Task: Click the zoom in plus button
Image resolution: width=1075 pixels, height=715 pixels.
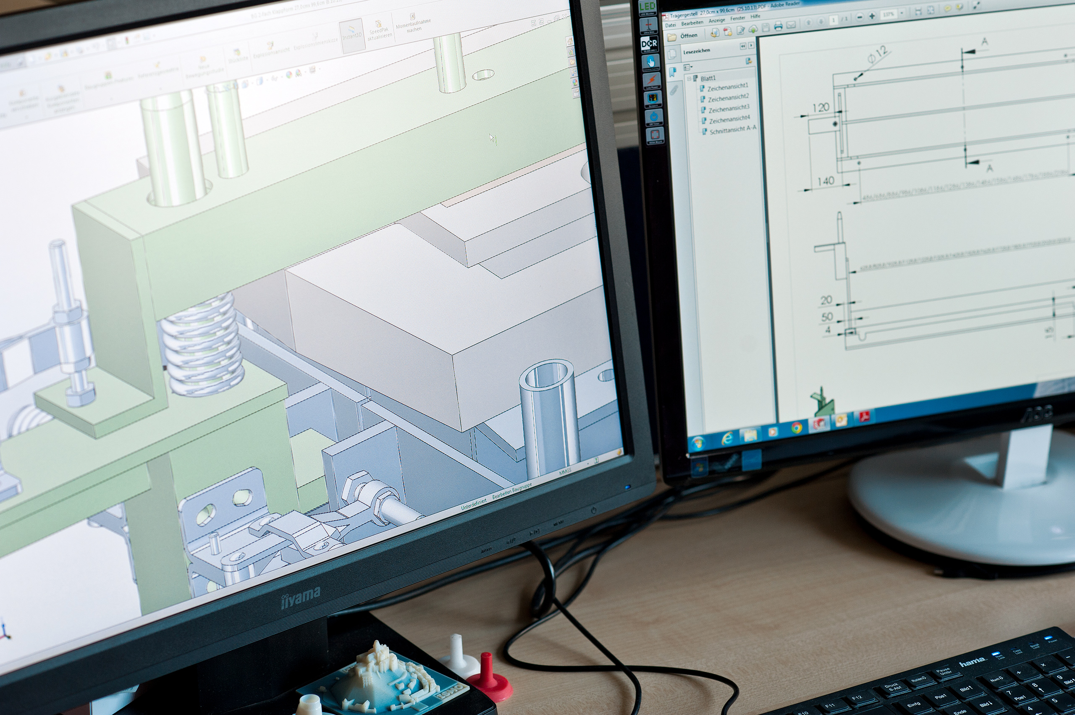Action: [x=872, y=16]
